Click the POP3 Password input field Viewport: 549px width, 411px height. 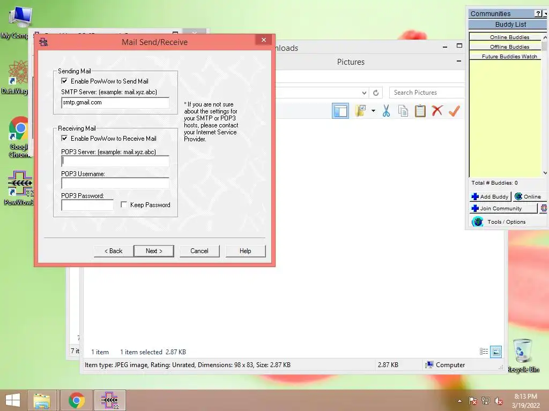[x=87, y=205]
